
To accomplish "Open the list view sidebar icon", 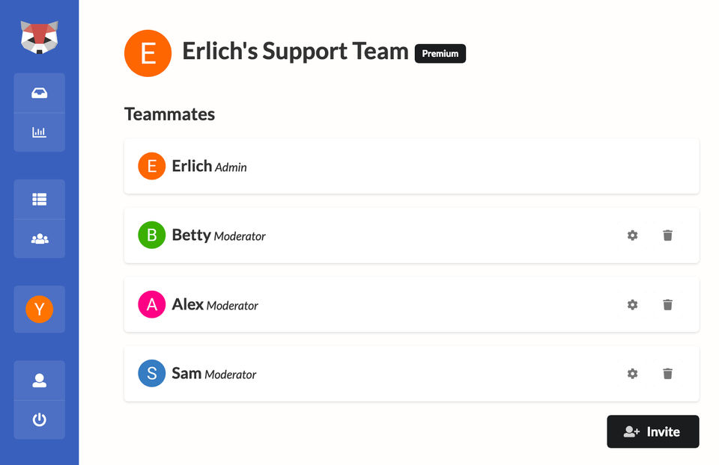I will [x=40, y=200].
